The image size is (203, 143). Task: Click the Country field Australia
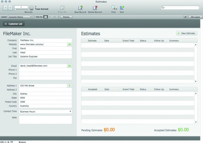(45, 106)
